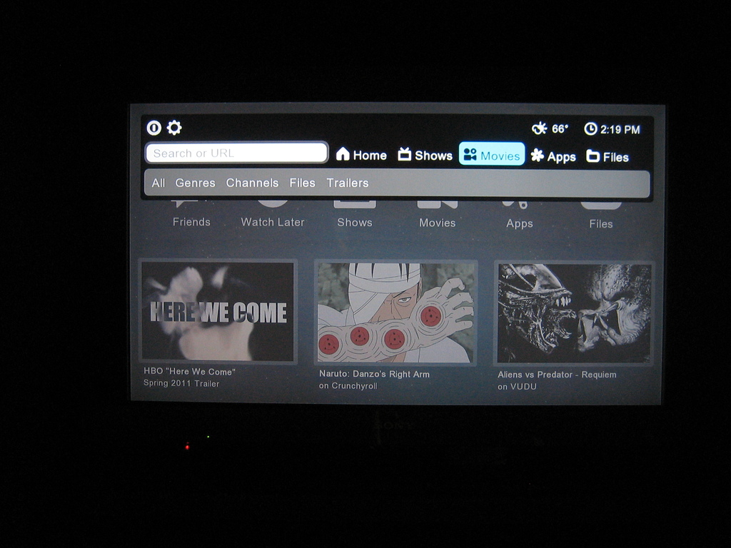Open the Files tab in top navigation
The image size is (731, 548).
608,156
